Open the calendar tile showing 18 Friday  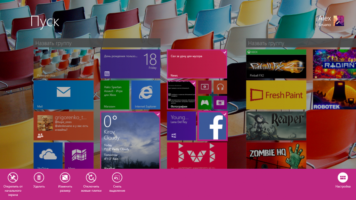pos(130,64)
